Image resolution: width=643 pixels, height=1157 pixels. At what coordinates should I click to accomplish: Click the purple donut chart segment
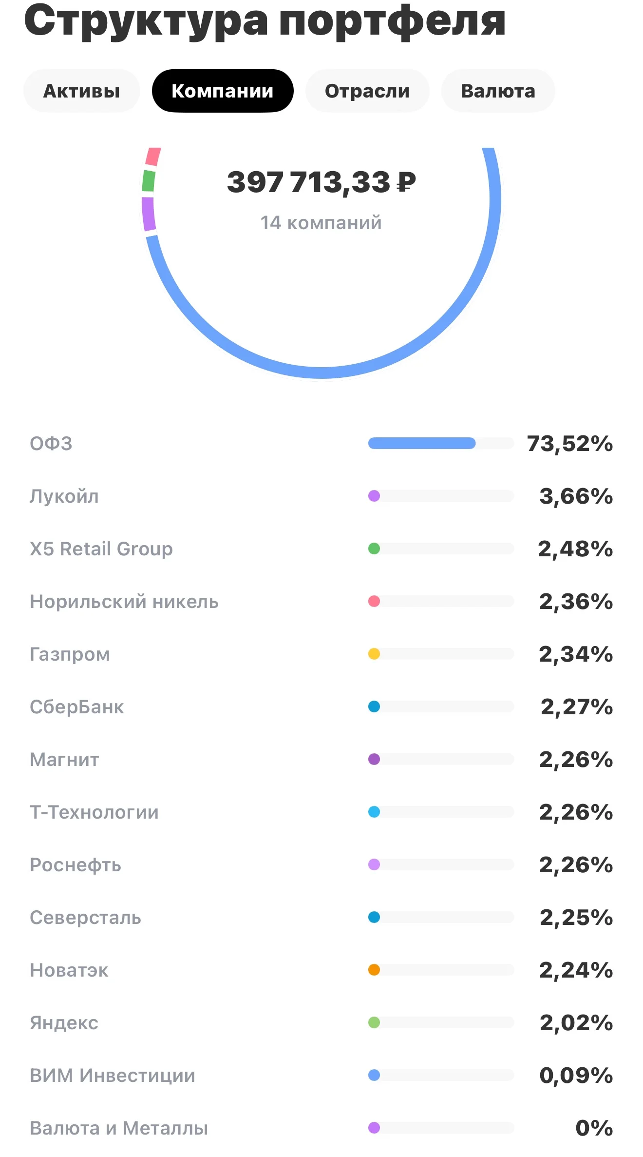click(x=149, y=214)
